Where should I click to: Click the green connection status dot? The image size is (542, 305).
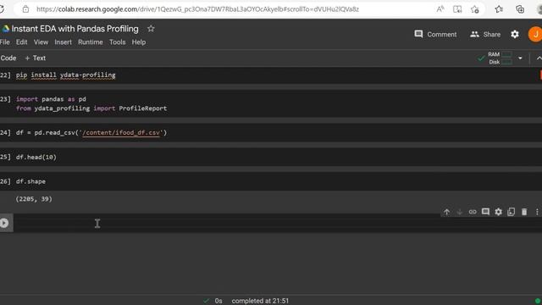tap(538, 301)
